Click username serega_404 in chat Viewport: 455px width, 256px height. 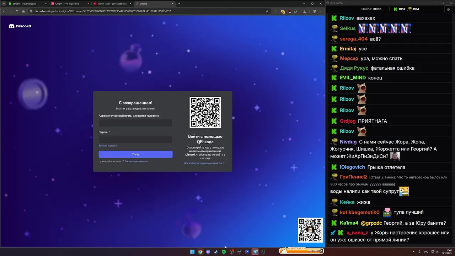coord(354,39)
